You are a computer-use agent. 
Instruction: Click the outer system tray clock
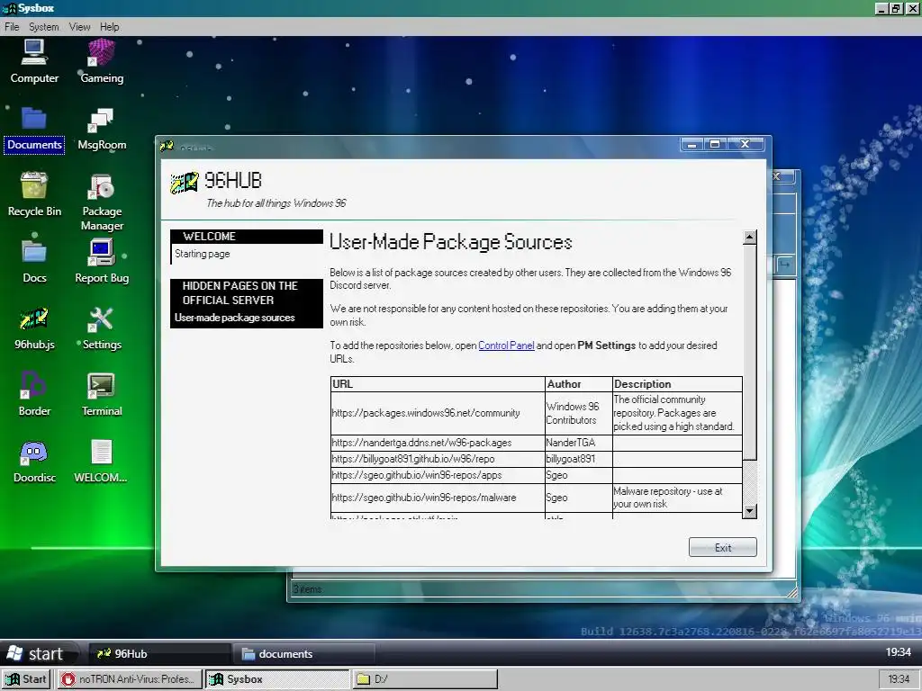coord(898,678)
